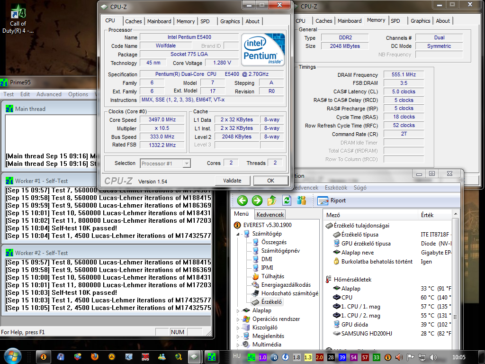Click the Prime95 taskbar button

212,357
